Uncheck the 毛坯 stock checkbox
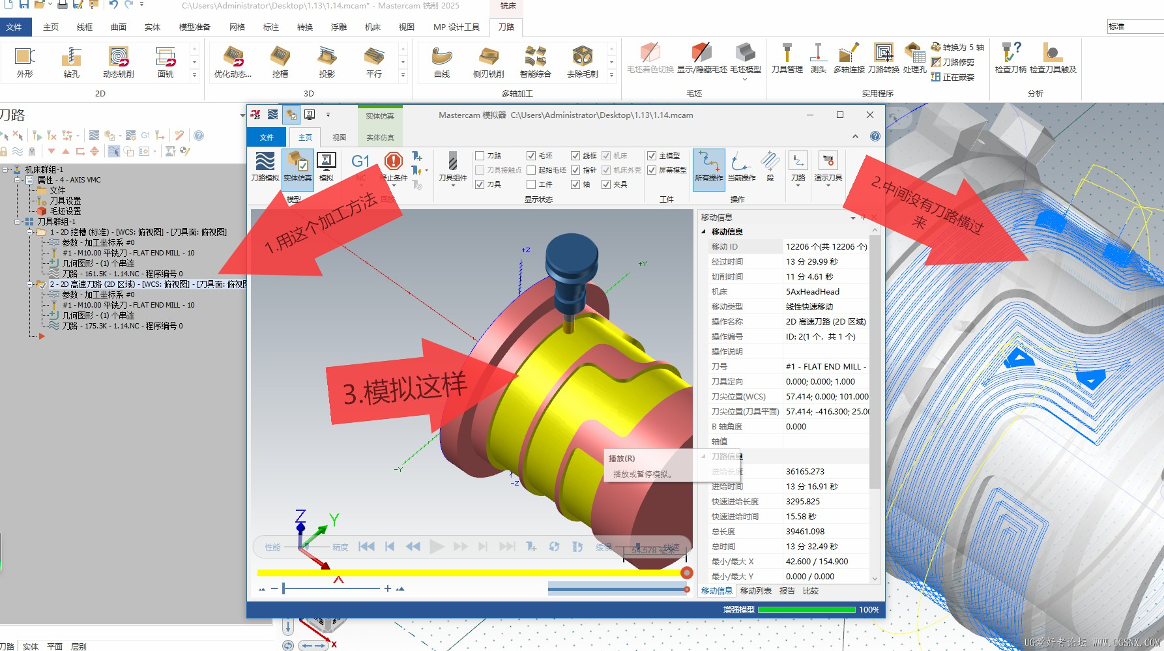Image resolution: width=1164 pixels, height=651 pixels. tap(531, 156)
